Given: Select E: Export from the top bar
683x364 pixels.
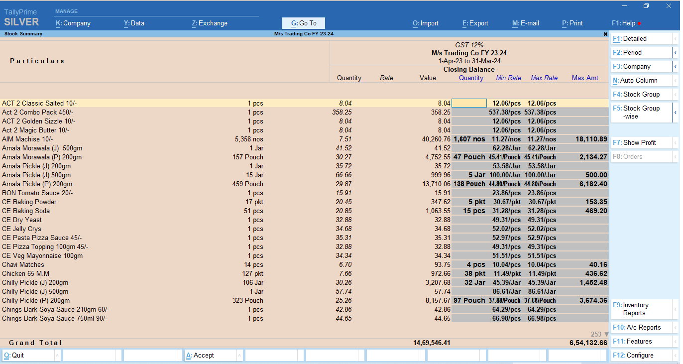Looking at the screenshot, I should pos(474,23).
